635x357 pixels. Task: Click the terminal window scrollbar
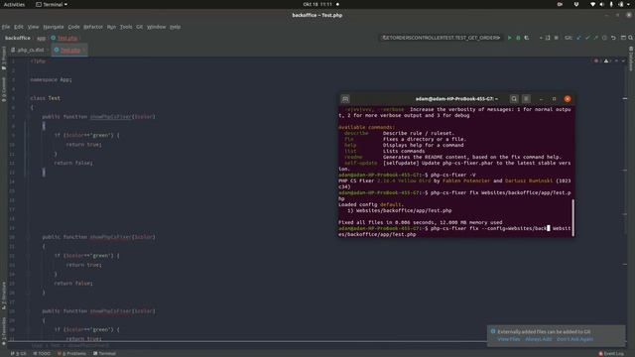572,217
